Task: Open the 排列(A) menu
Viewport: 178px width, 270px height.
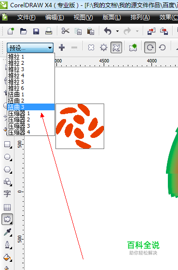Action: tap(140, 17)
